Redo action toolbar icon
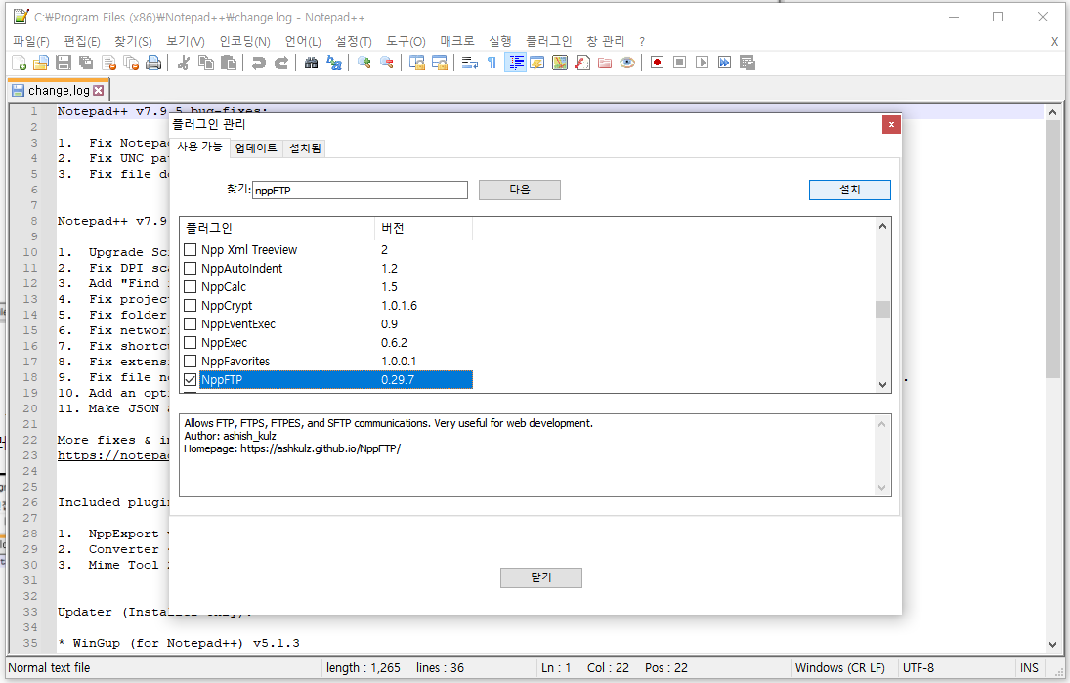Viewport: 1070px width, 683px height. [x=280, y=63]
